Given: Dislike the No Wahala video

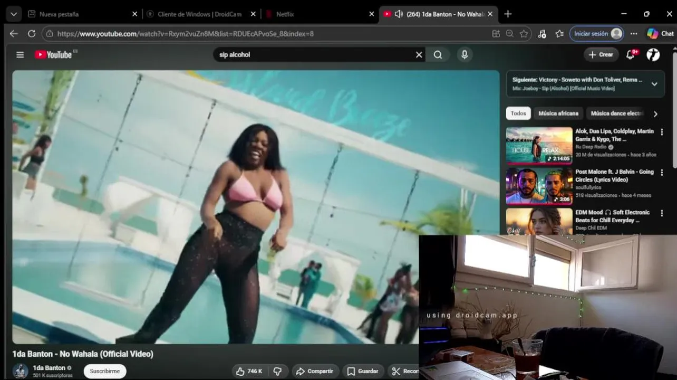Looking at the screenshot, I should (278, 371).
